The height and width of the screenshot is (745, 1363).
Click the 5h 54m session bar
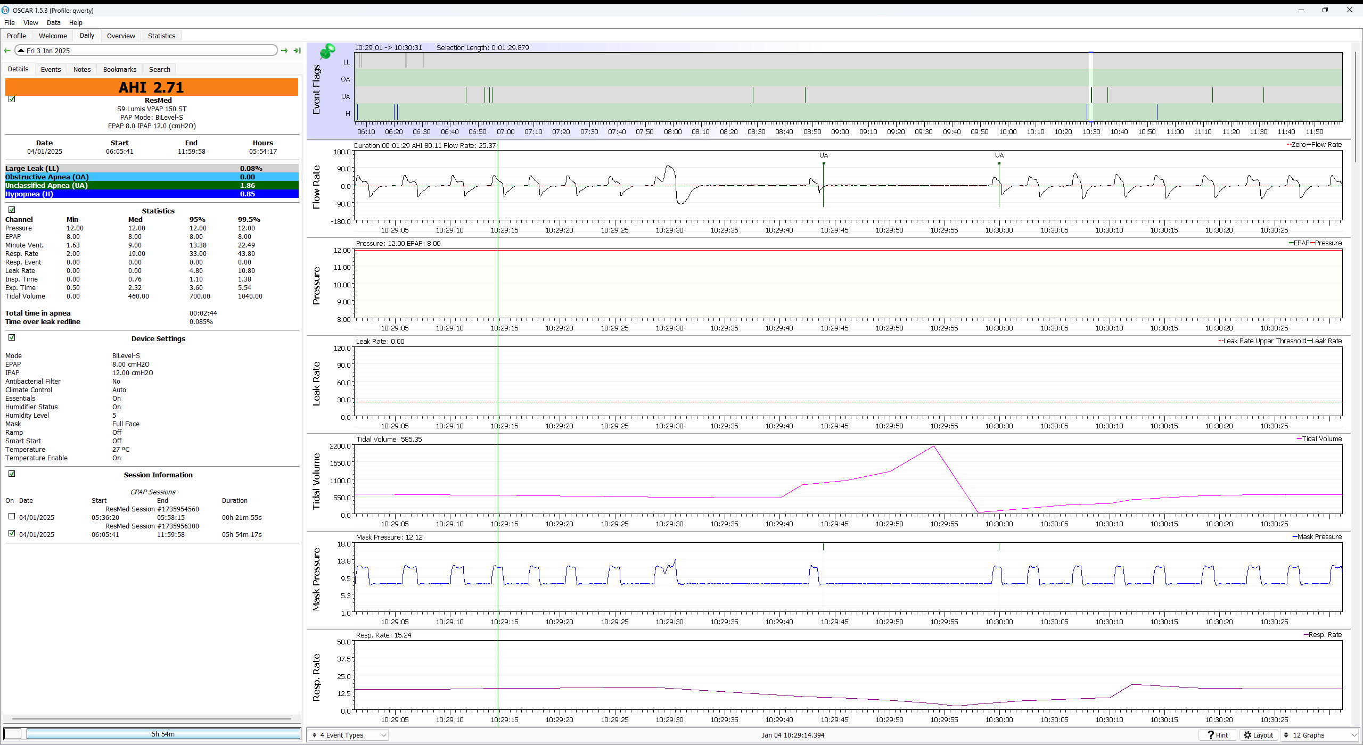pyautogui.click(x=163, y=734)
